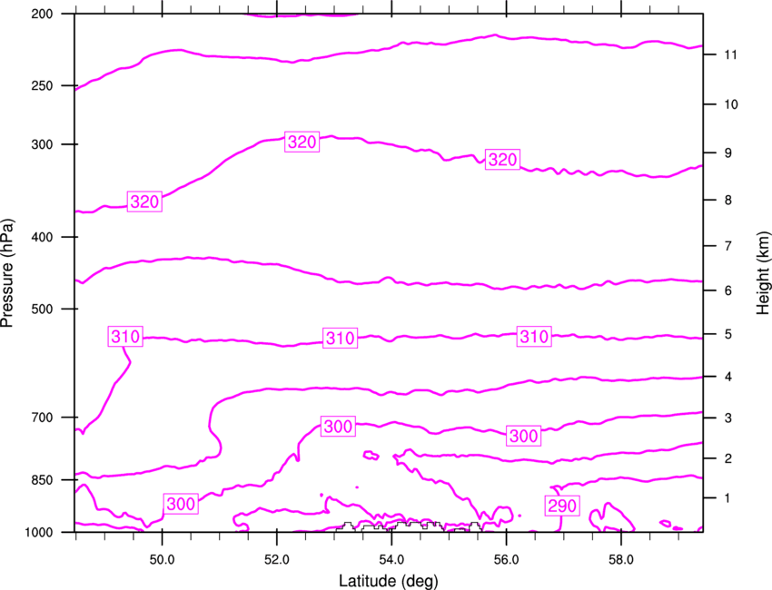Click the 1000 pressure axis tick label
772x590 pixels.
point(38,532)
